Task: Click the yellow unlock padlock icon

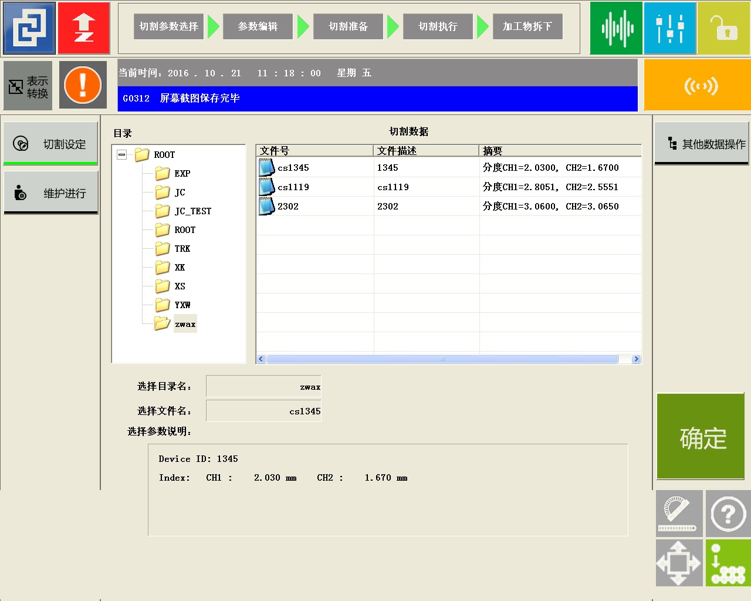Action: (x=723, y=28)
